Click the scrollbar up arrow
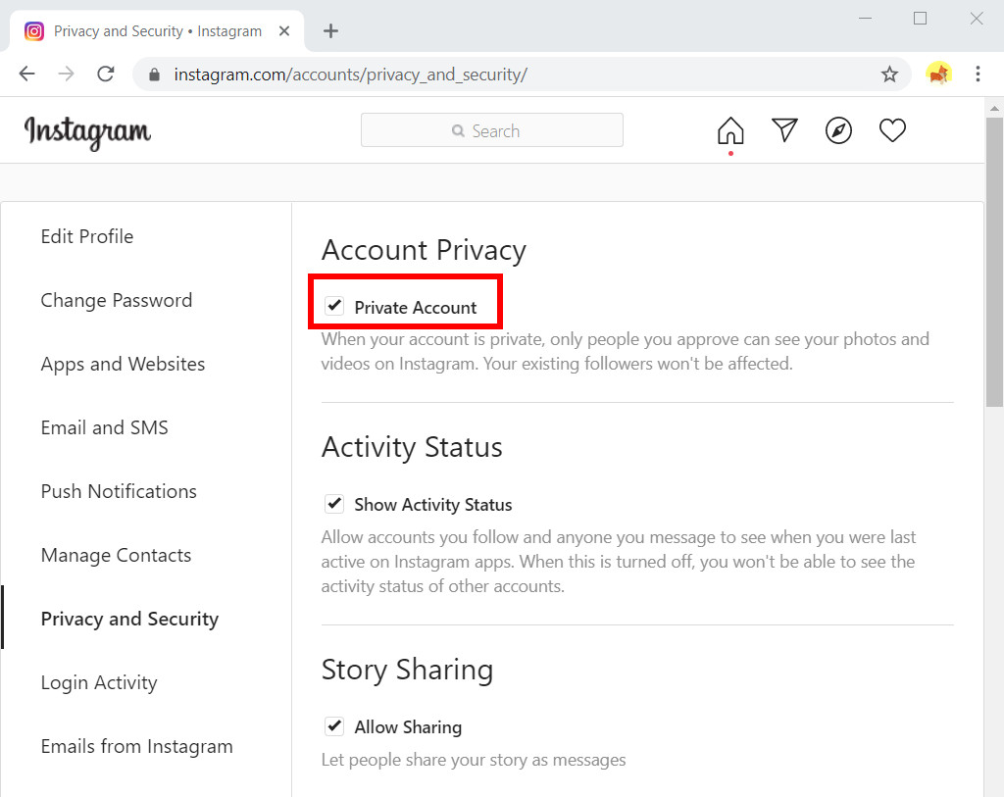1004x797 pixels. point(994,108)
